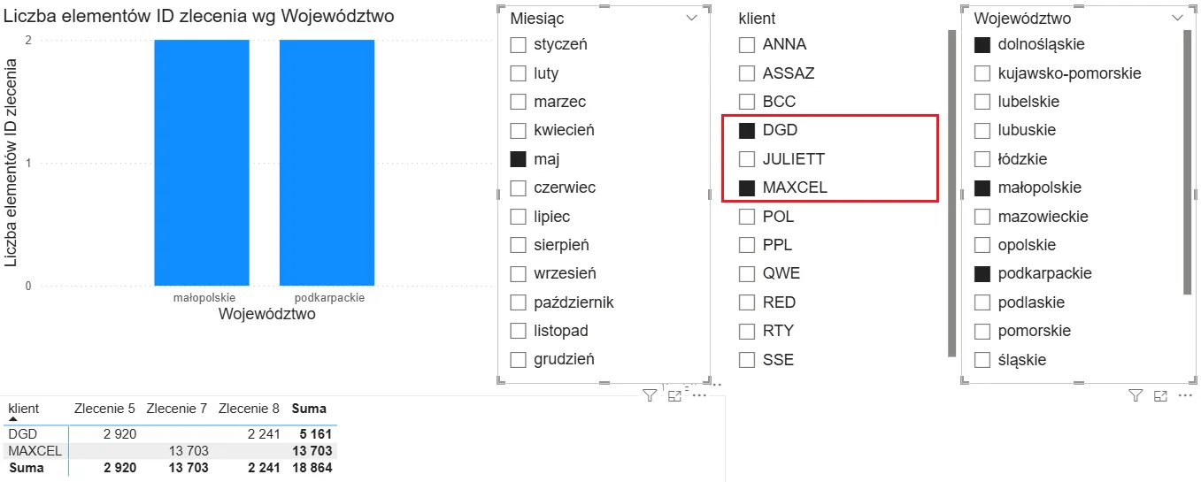Image resolution: width=1201 pixels, height=482 pixels.
Task: Click the filter icon below the Województwo slicer
Action: (x=1136, y=396)
